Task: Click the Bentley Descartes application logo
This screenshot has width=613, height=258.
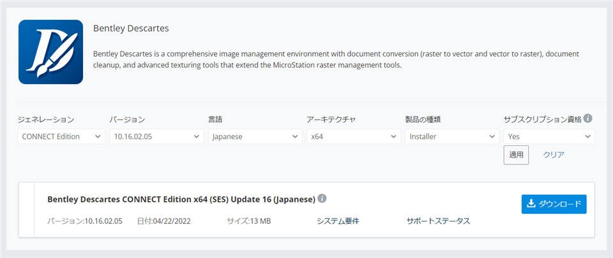Action: 50,52
